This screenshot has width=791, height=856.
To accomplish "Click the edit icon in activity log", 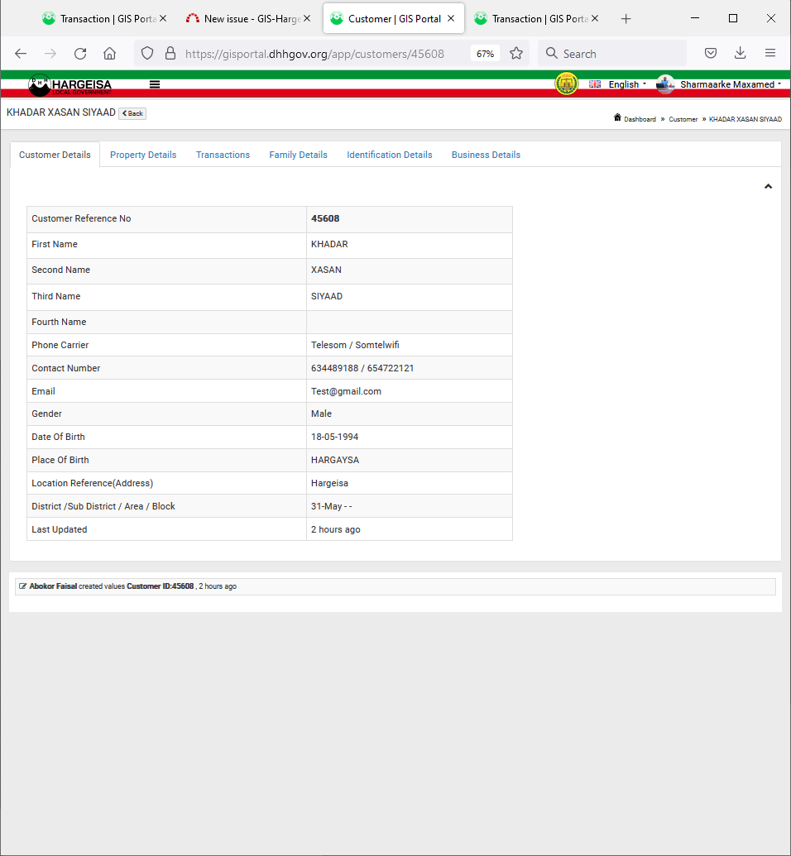I will click(x=22, y=586).
